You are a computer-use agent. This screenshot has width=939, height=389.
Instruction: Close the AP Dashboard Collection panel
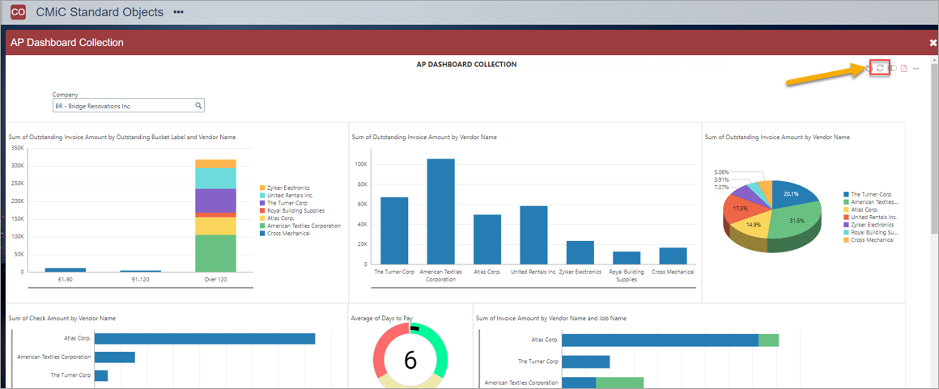click(x=933, y=43)
